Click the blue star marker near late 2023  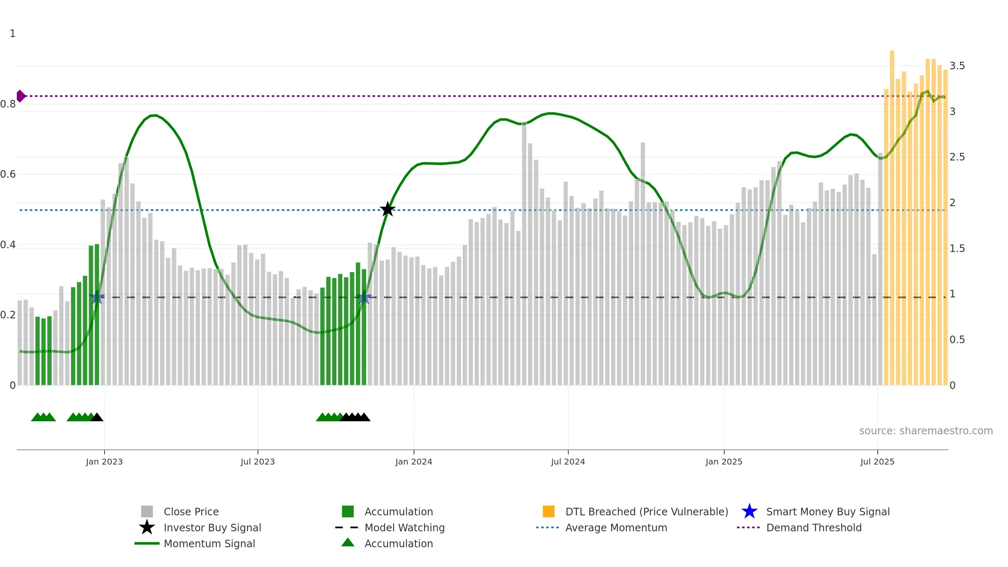(364, 297)
